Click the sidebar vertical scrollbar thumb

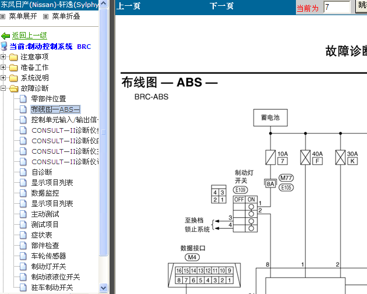point(103,132)
